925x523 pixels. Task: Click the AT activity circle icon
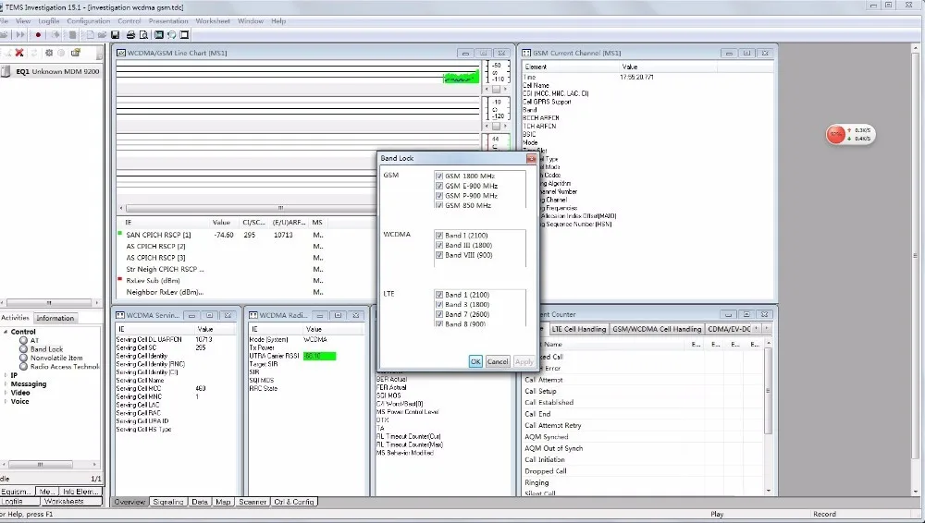click(24, 340)
